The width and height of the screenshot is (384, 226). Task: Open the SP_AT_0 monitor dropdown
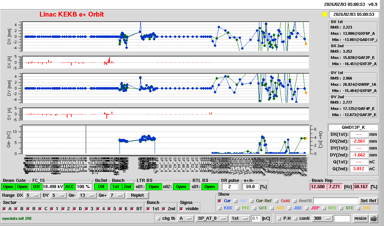tap(211, 218)
